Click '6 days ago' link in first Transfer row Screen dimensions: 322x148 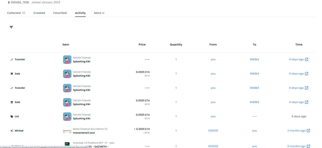pyautogui.click(x=296, y=59)
